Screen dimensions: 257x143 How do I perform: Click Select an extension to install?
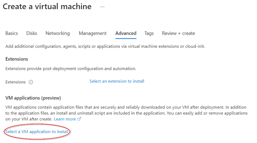tap(117, 81)
